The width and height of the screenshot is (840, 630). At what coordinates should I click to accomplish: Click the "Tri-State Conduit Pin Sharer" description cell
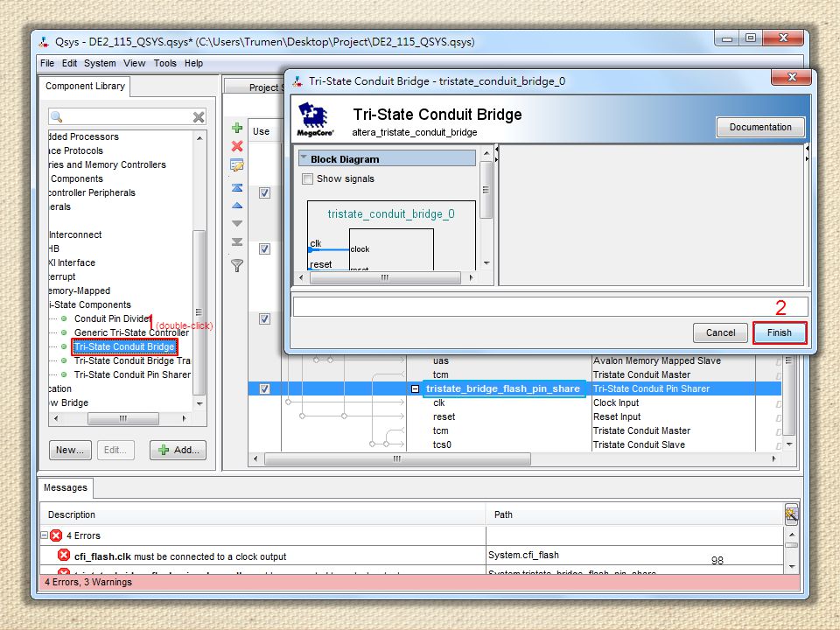point(651,388)
